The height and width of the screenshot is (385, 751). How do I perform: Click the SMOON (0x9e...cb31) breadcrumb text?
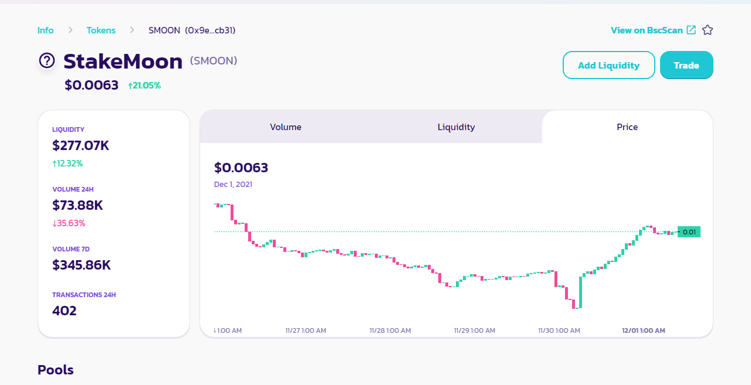[192, 30]
